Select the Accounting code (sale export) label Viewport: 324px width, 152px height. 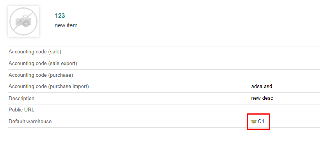(x=43, y=64)
